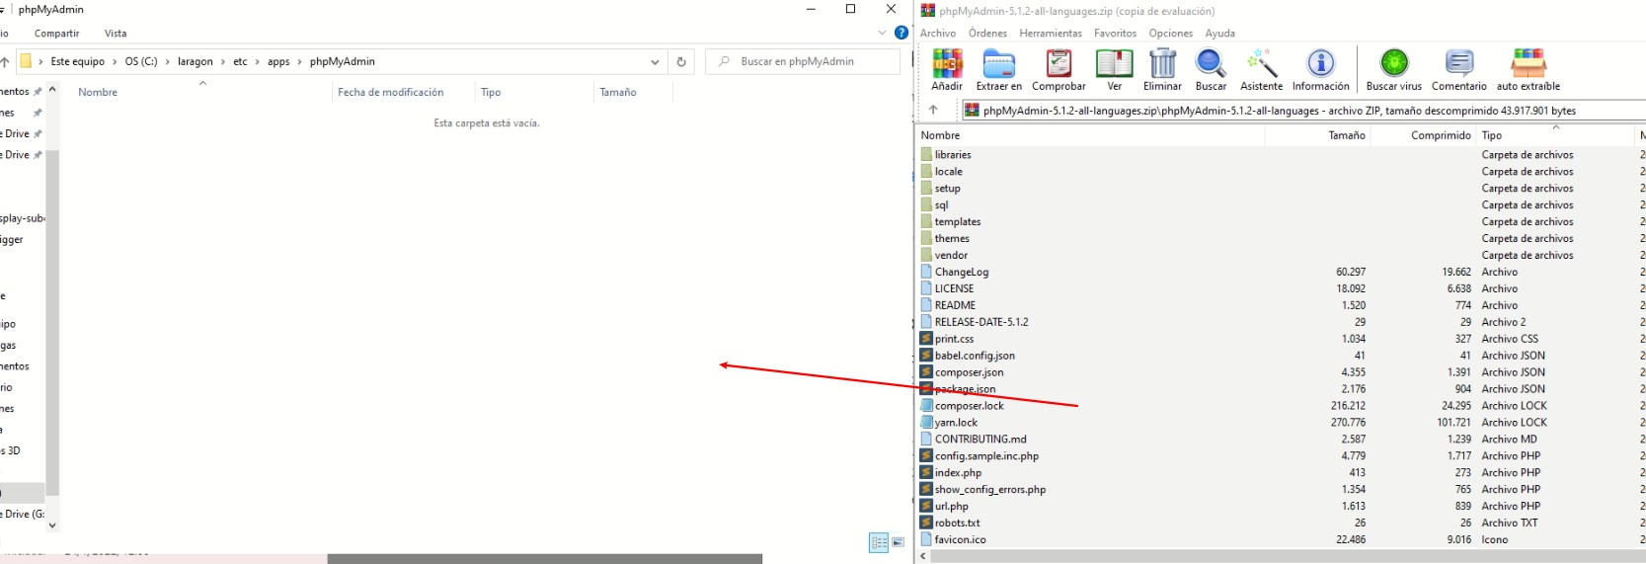Click the WinRAR horizontal scrollbar

coord(1288,556)
